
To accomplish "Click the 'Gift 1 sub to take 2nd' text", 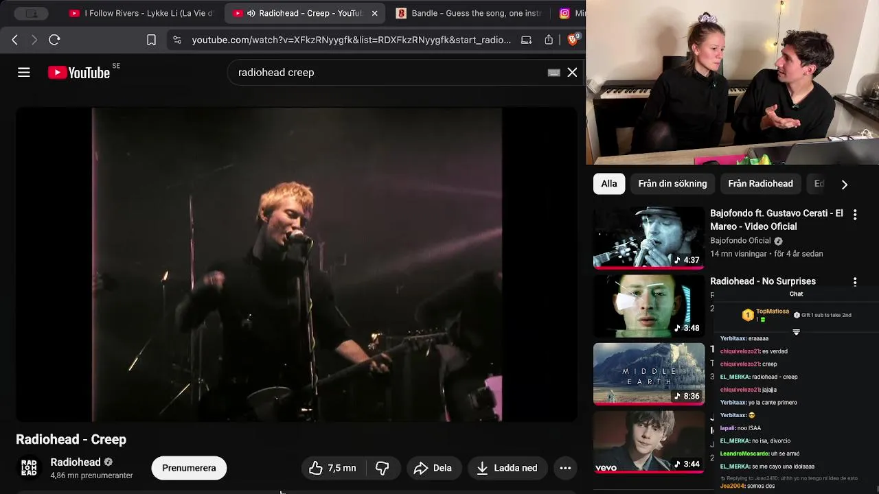I will point(826,315).
